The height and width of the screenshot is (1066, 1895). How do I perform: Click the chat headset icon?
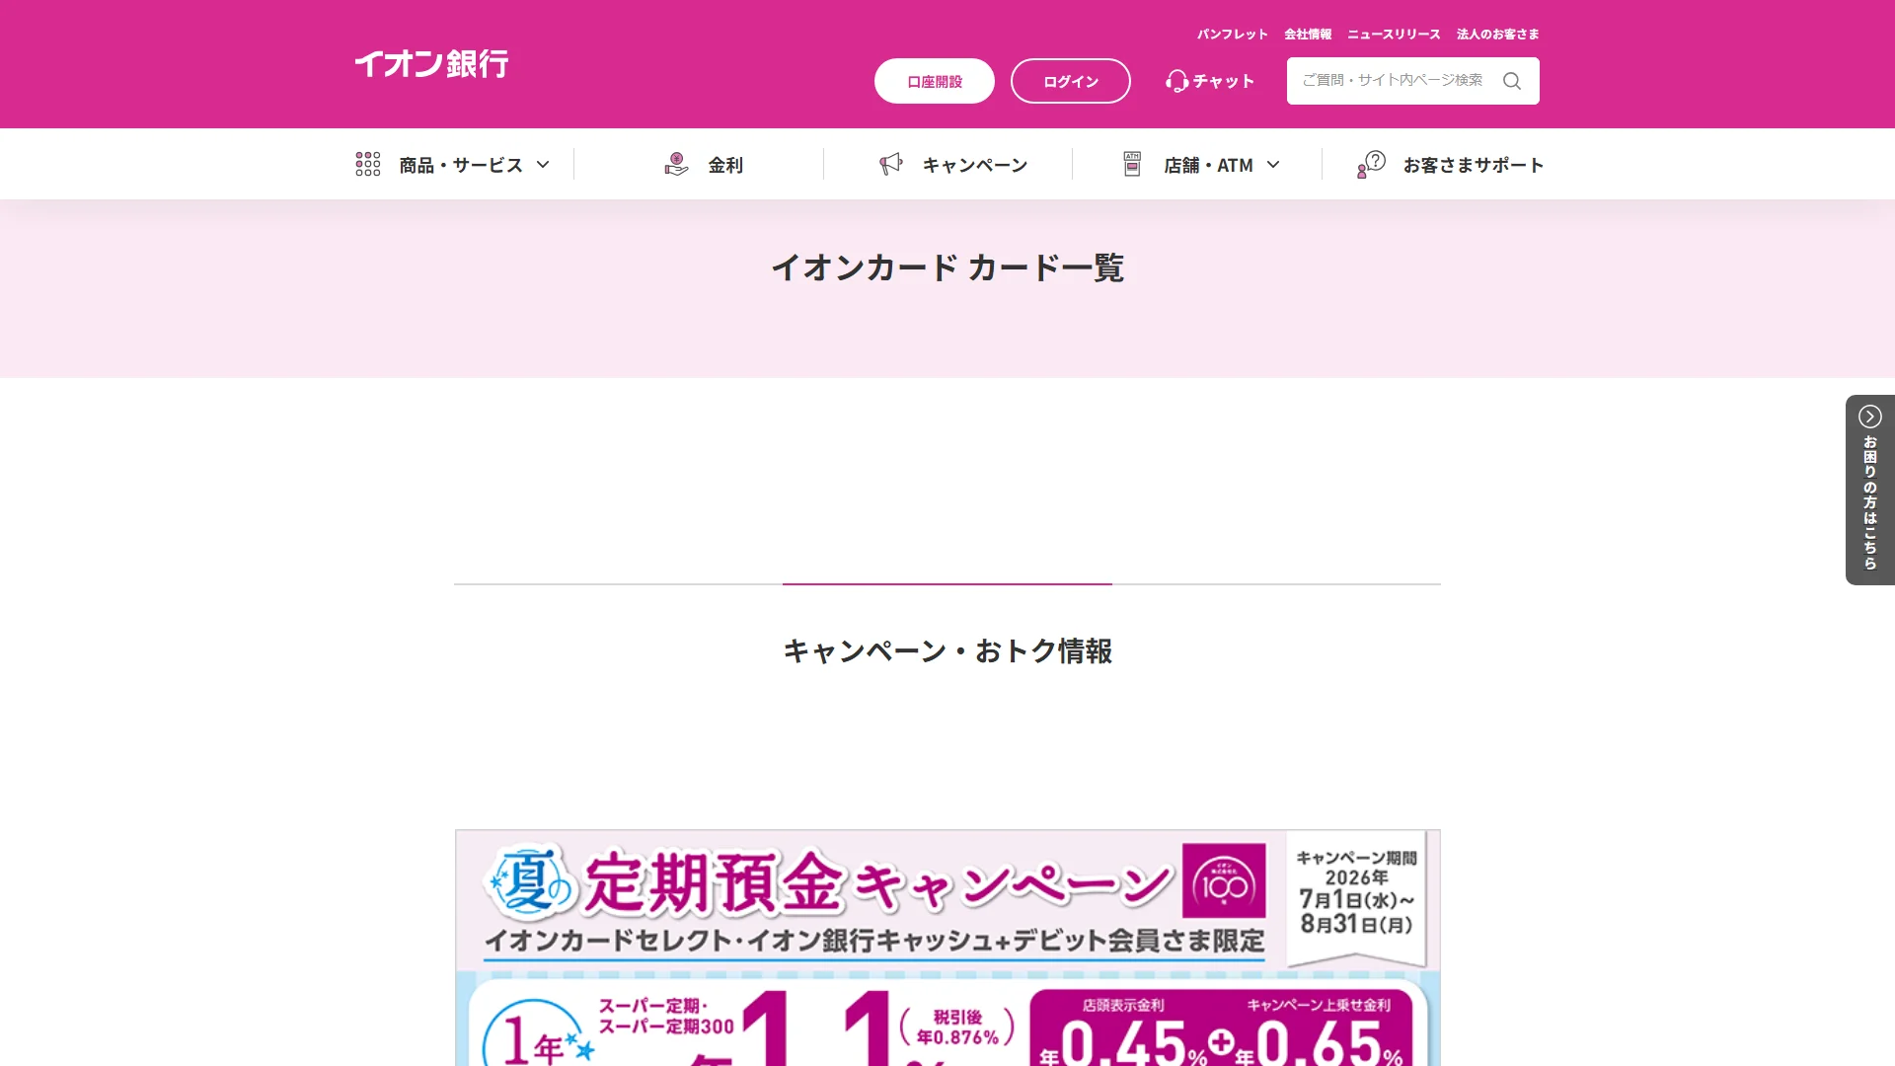1176,81
